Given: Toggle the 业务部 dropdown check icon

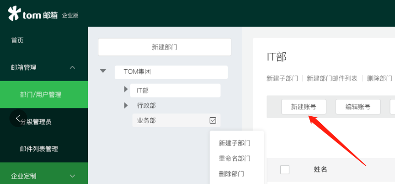Looking at the screenshot, I should click(213, 121).
